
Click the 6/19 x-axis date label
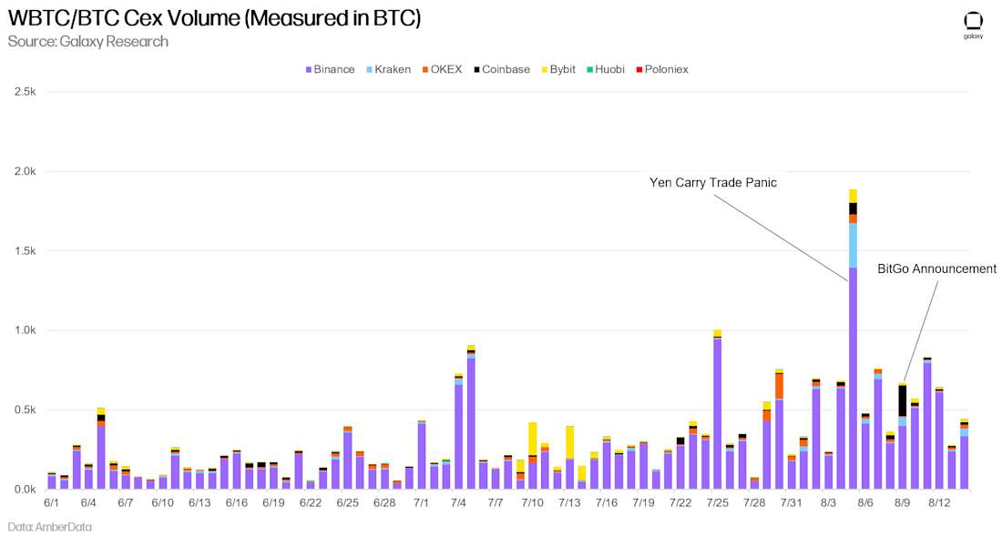[273, 502]
